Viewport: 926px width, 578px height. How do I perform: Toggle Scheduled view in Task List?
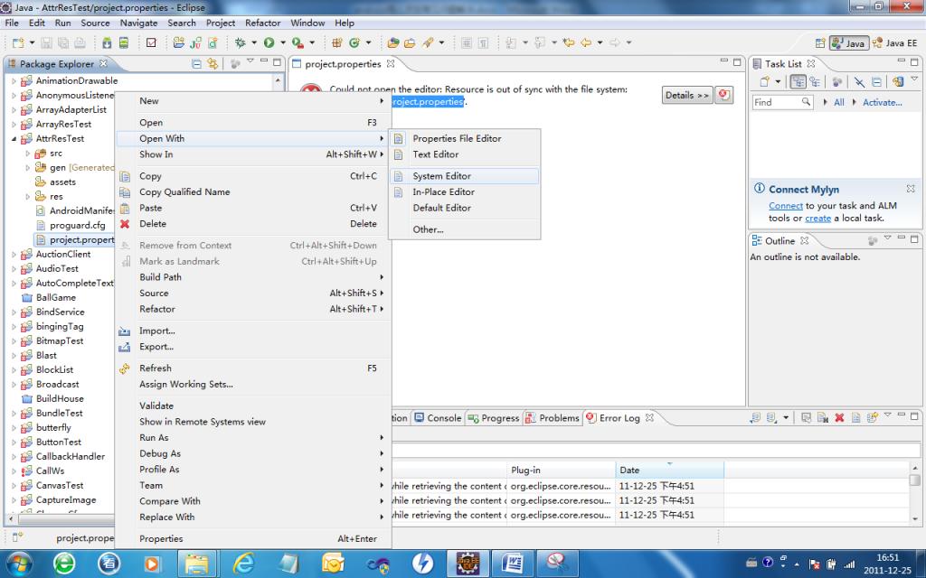click(815, 82)
